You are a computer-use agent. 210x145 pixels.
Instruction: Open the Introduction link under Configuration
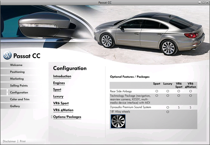pyautogui.click(x=62, y=76)
